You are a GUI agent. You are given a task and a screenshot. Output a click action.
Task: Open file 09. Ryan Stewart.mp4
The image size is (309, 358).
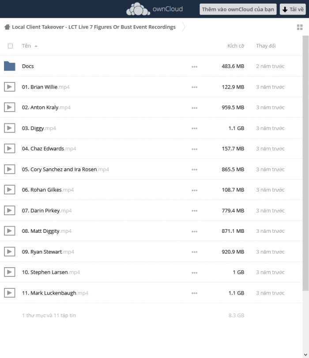(48, 252)
